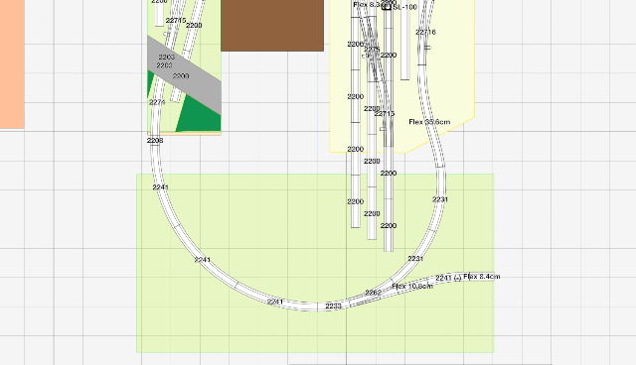Select the Flex 8.4cm track label
Image resolution: width=636 pixels, height=365 pixels.
tap(481, 277)
